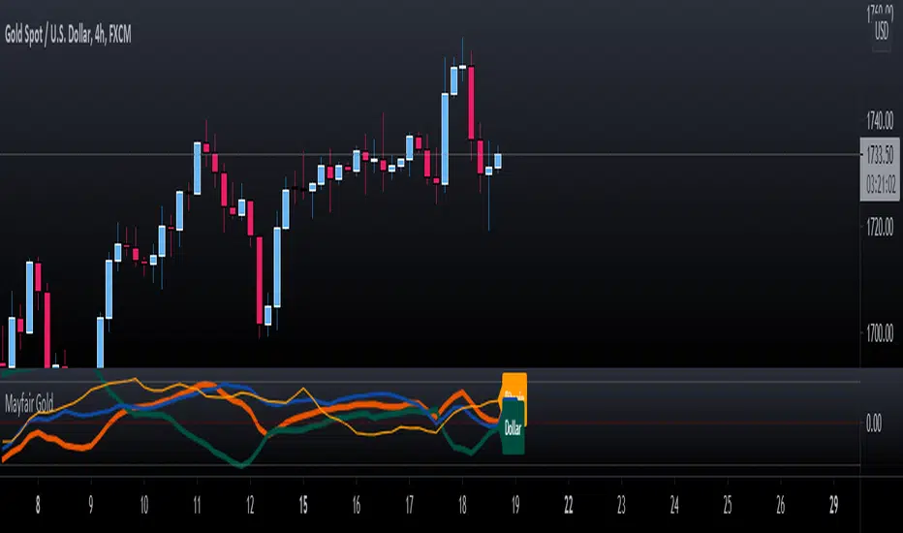Click the date label 19 on time axis
903x533 pixels.
click(515, 505)
